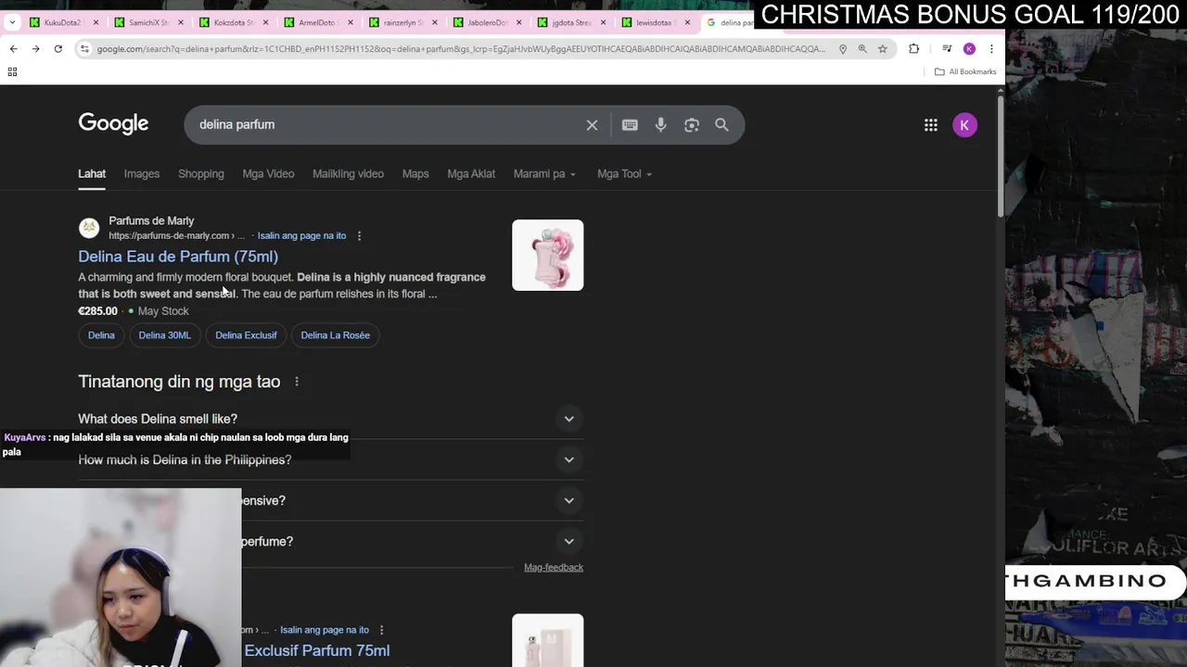Open the tab search dropdown arrow

pyautogui.click(x=12, y=22)
